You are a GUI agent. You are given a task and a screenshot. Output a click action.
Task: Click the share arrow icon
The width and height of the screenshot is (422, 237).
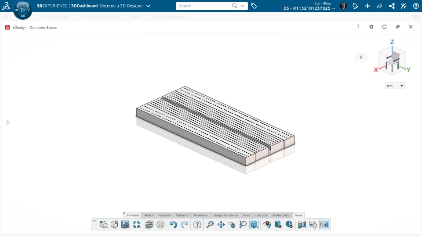pyautogui.click(x=379, y=6)
